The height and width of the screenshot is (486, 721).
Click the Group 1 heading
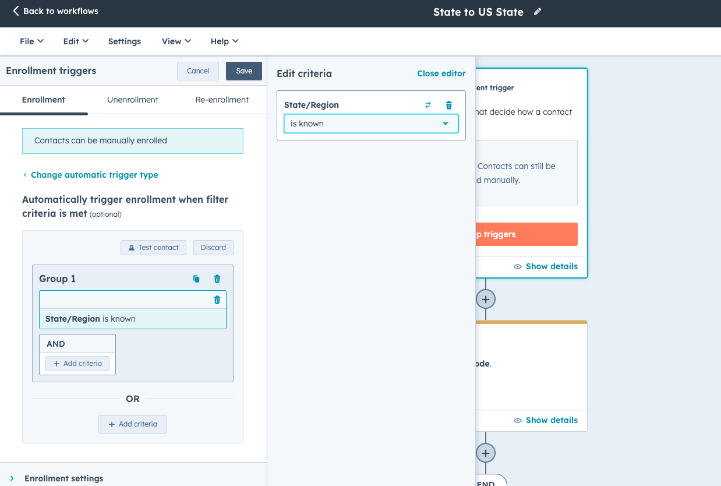[x=58, y=279]
